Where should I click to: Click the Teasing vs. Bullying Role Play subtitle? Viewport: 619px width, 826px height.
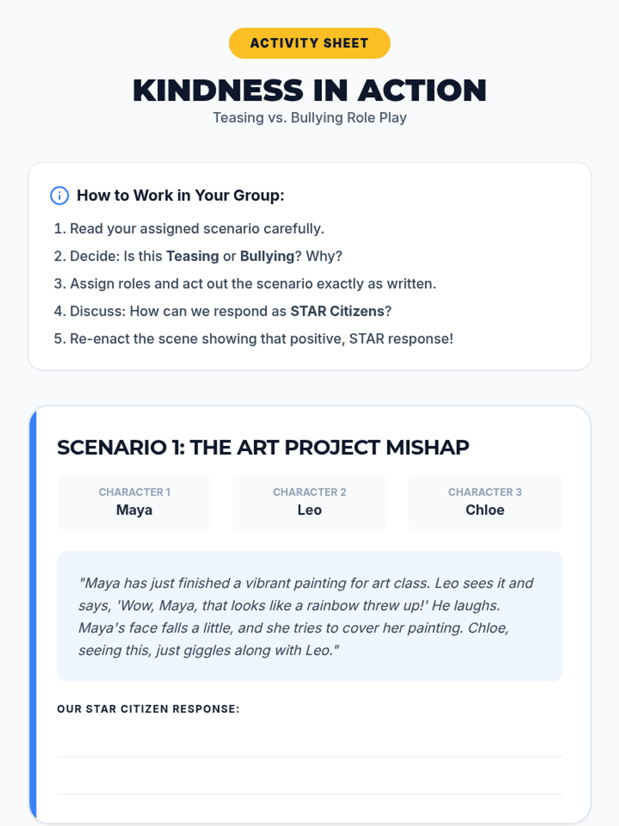[309, 118]
